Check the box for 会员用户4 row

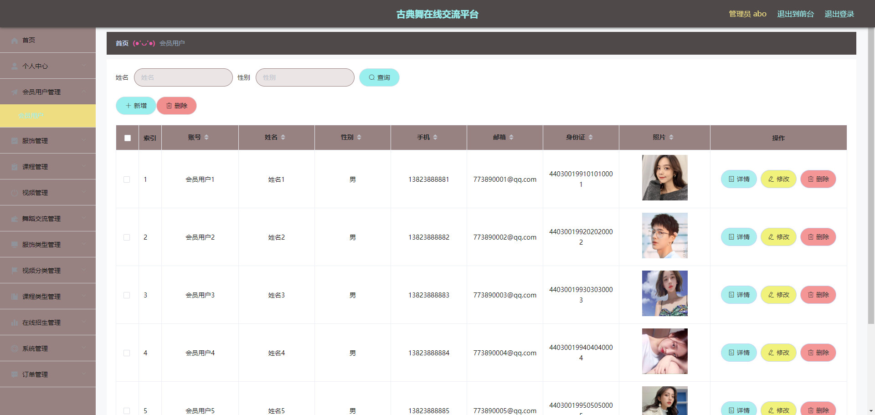click(x=127, y=353)
